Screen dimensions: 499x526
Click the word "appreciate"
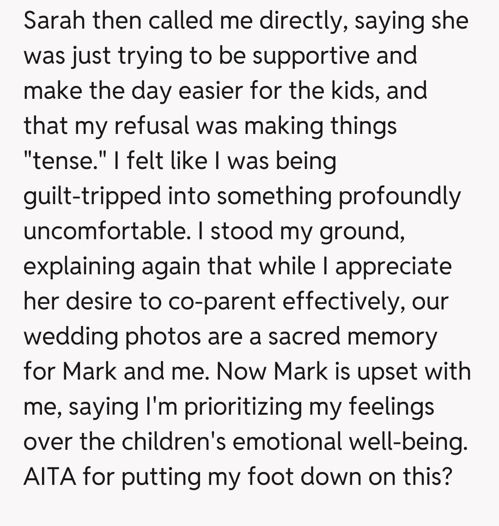(x=393, y=266)
